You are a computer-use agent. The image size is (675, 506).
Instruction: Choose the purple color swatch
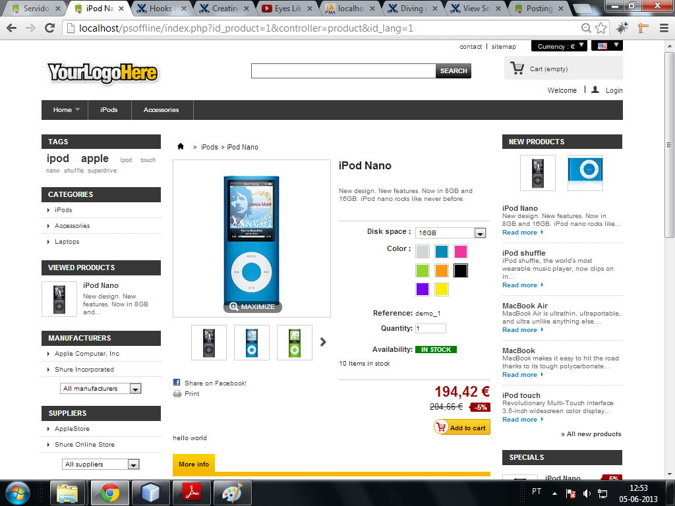click(x=423, y=289)
